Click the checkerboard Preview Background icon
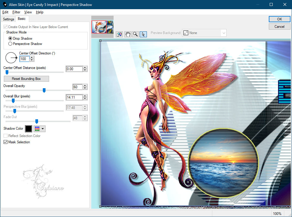292x217 pixels. (186, 33)
